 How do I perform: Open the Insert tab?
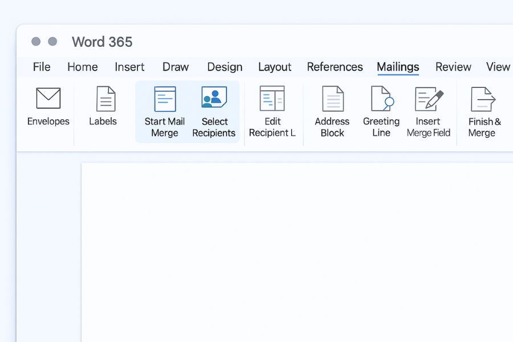coord(129,67)
